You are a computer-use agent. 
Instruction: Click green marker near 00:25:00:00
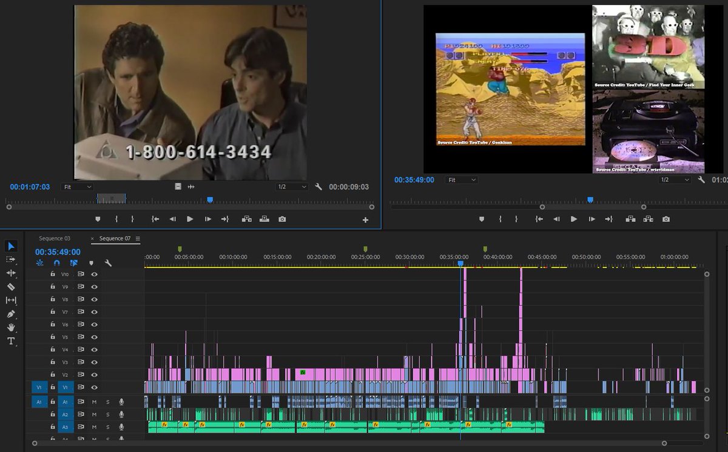(x=365, y=249)
